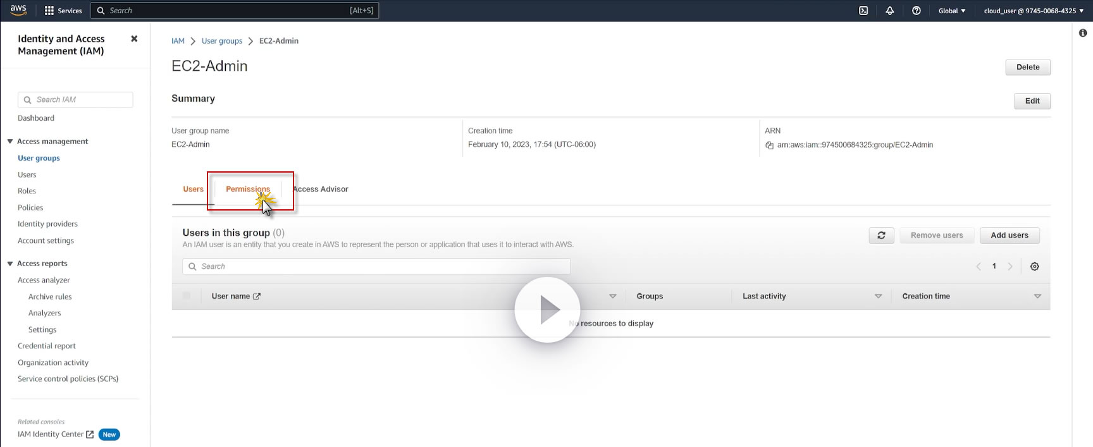Open Policies in the sidebar
Screen dimensions: 1093x447
point(30,207)
